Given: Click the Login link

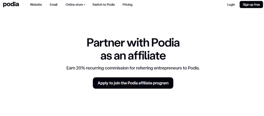Looking at the screenshot, I should click(231, 5).
